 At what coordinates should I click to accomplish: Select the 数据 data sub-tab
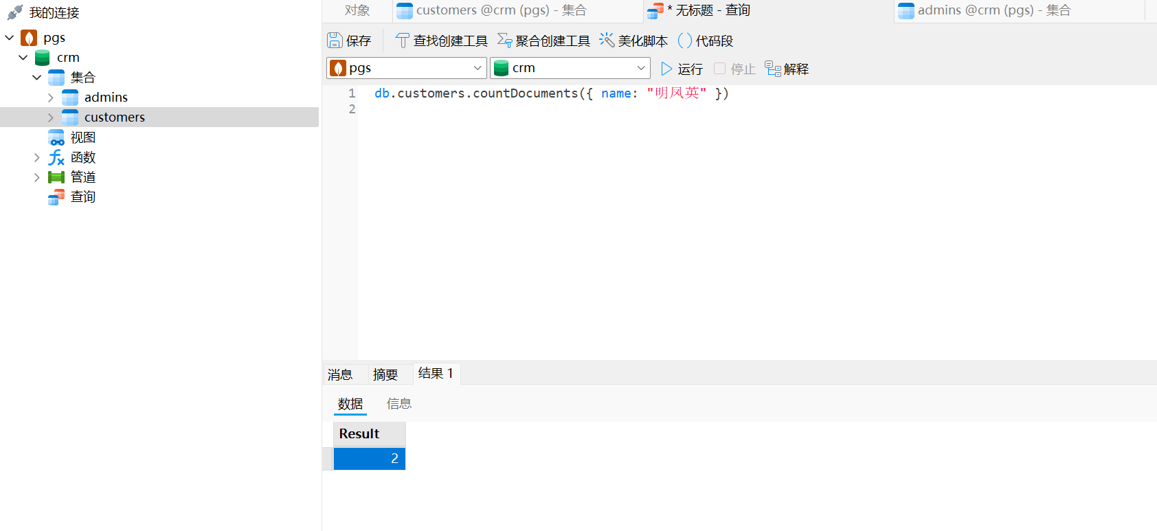click(350, 404)
